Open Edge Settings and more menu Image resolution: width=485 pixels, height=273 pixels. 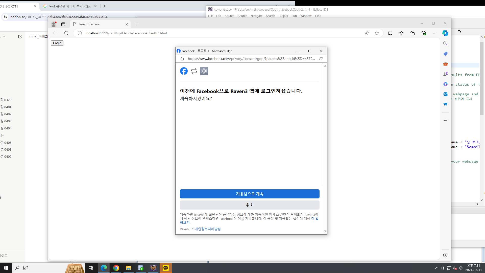coord(435,33)
